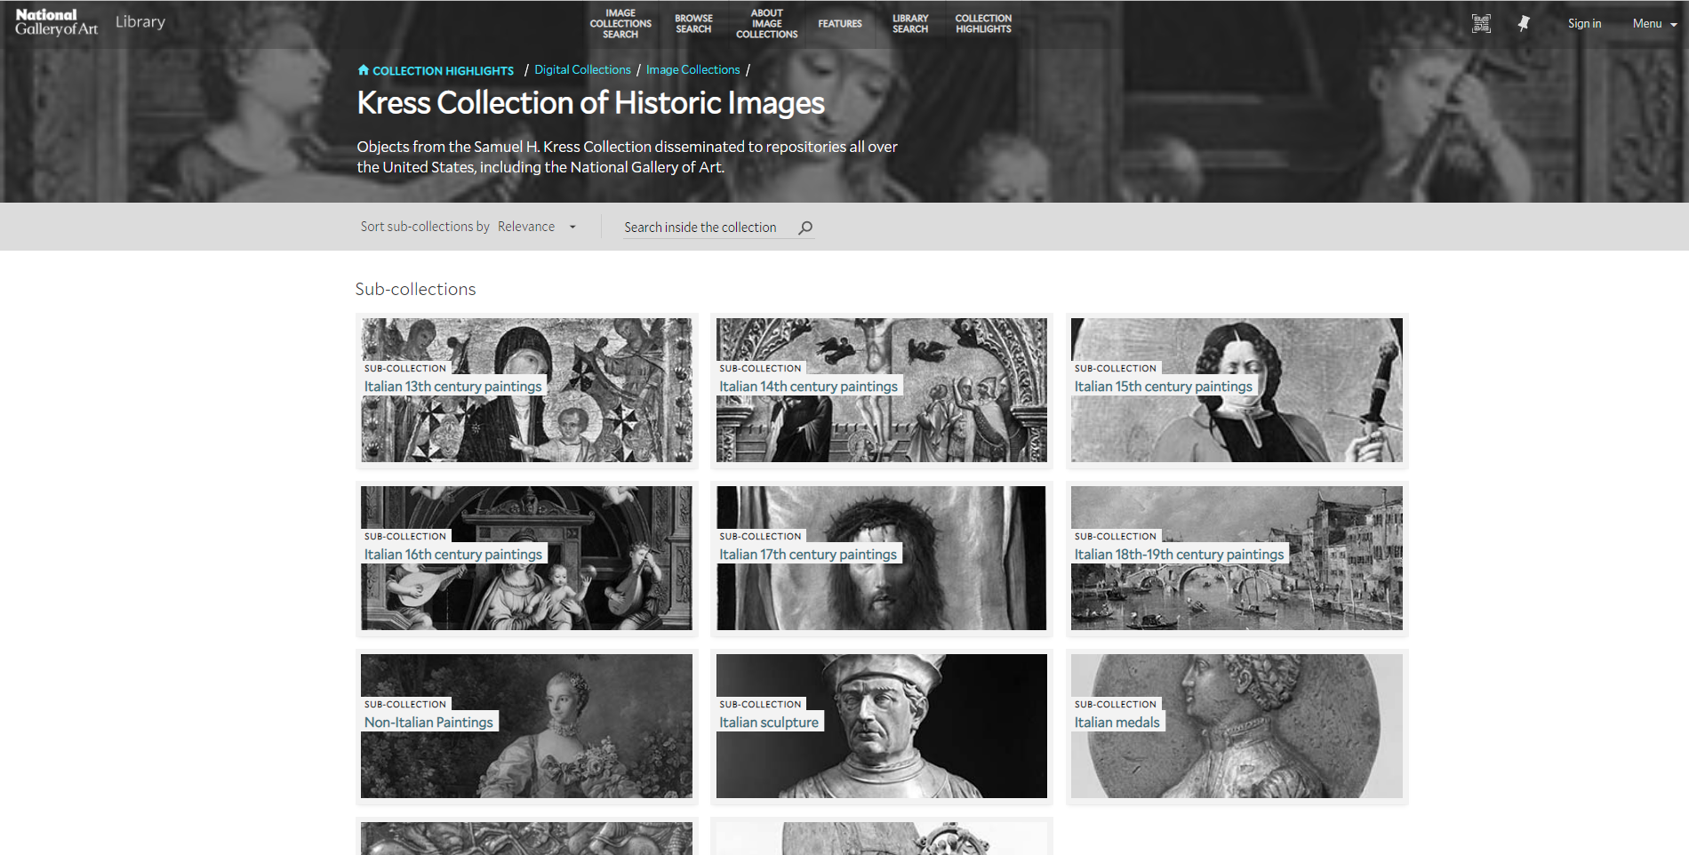This screenshot has height=855, width=1689.
Task: Open Non-Italian Paintings sub-collection
Action: 526,726
